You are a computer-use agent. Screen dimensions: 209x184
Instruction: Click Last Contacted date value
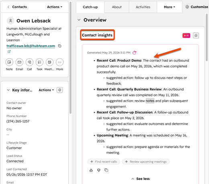[27, 174]
